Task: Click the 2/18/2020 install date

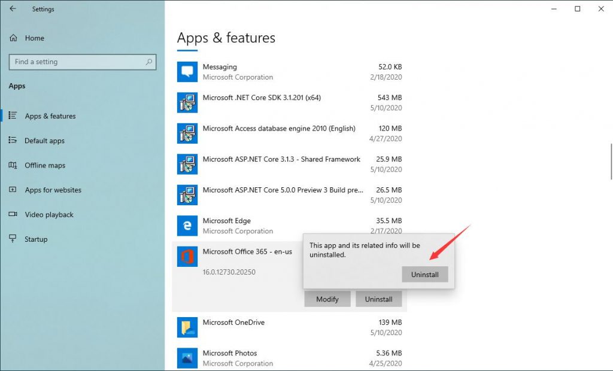Action: coord(386,77)
